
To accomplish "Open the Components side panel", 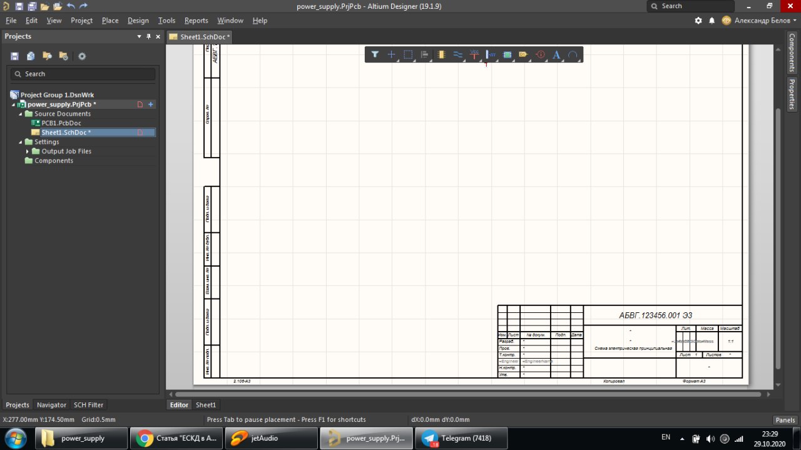I will coord(792,53).
